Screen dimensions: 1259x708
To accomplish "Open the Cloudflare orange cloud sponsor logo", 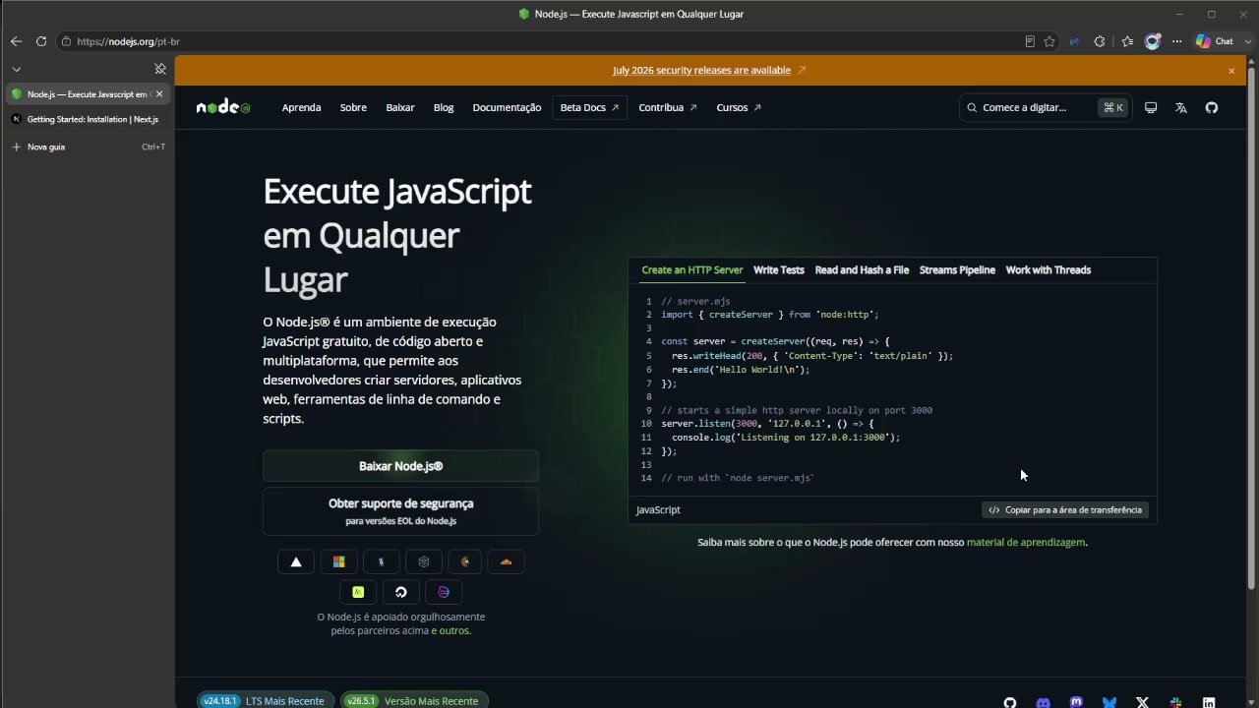I will 507,562.
